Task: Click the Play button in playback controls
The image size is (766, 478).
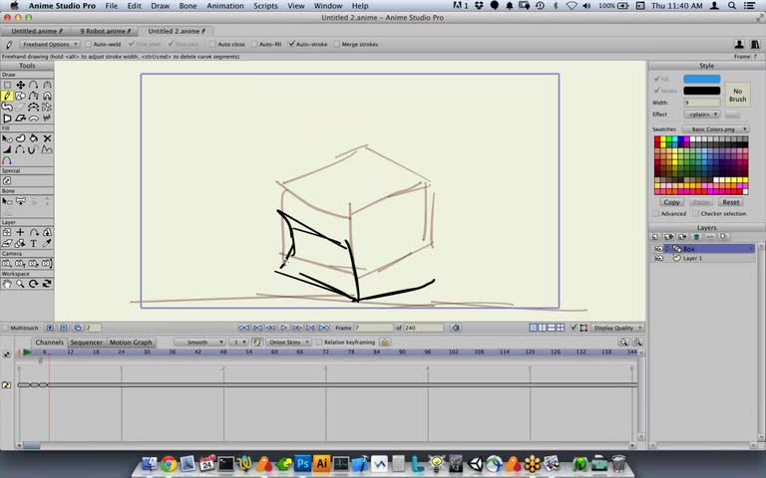Action: click(x=284, y=328)
